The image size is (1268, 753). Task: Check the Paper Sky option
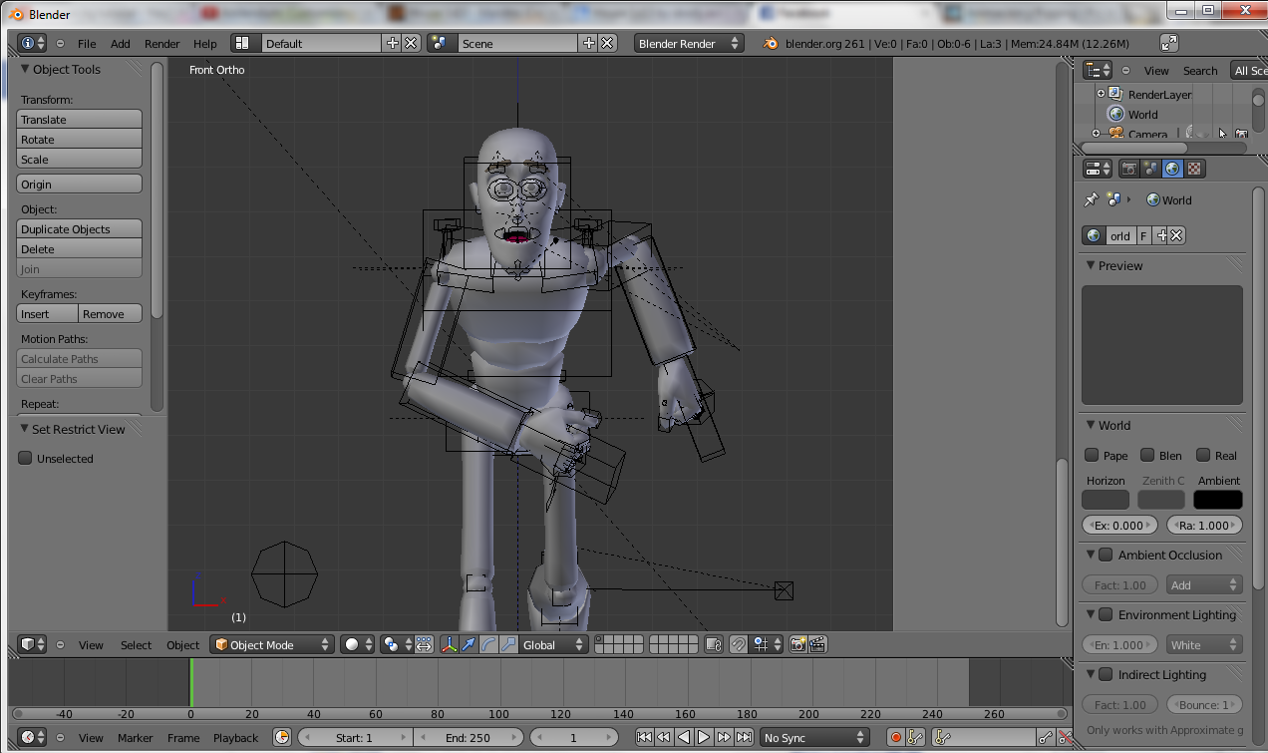click(1092, 455)
